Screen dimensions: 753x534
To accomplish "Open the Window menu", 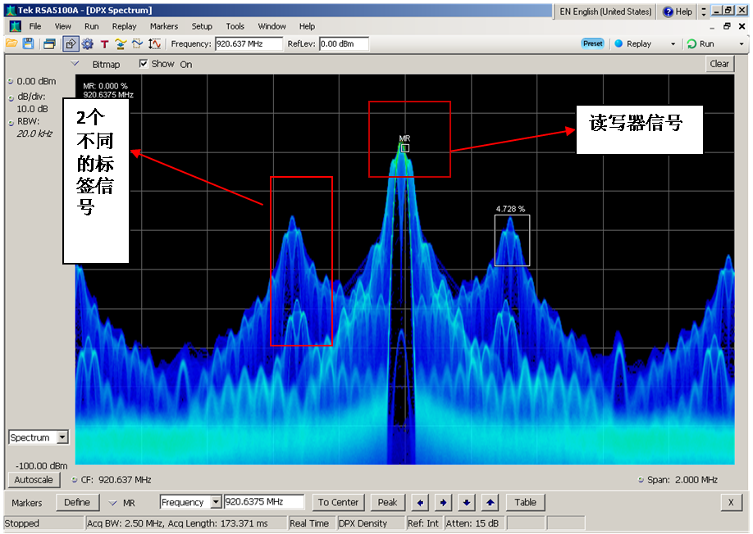I will coord(272,26).
